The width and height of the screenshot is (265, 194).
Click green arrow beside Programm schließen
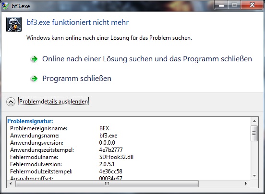click(x=34, y=79)
